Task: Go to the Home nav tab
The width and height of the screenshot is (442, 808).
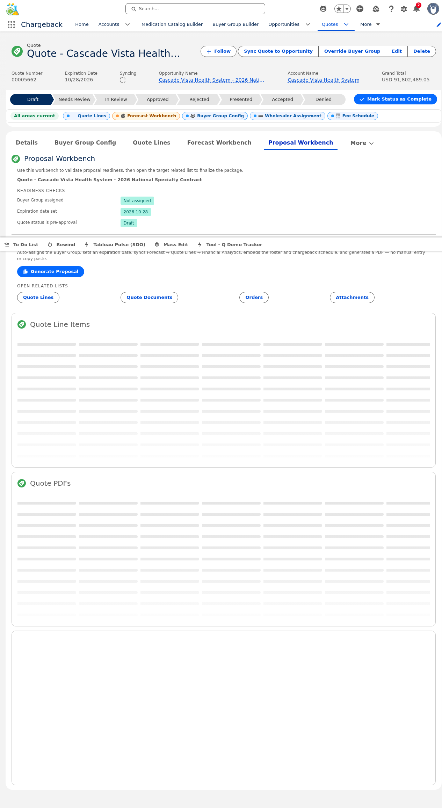Action: click(82, 24)
